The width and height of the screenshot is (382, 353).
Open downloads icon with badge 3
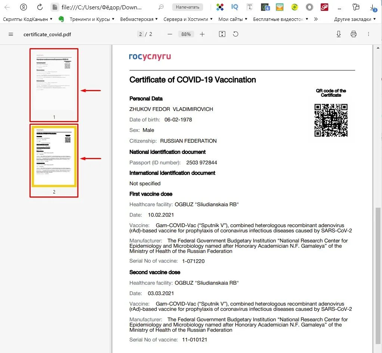(373, 8)
